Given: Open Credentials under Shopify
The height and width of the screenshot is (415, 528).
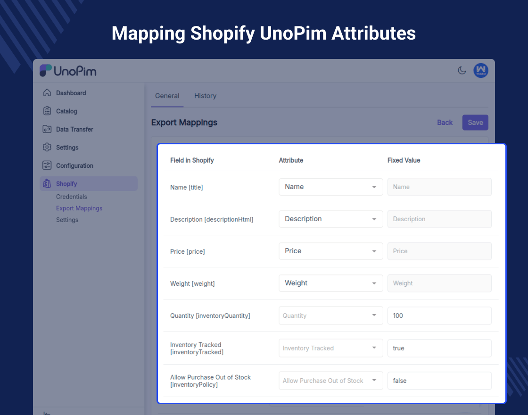Looking at the screenshot, I should point(71,197).
